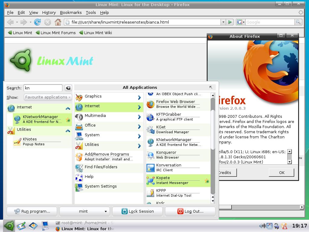309x232 pixels.
Task: Open the View menu
Action: pyautogui.click(x=33, y=13)
